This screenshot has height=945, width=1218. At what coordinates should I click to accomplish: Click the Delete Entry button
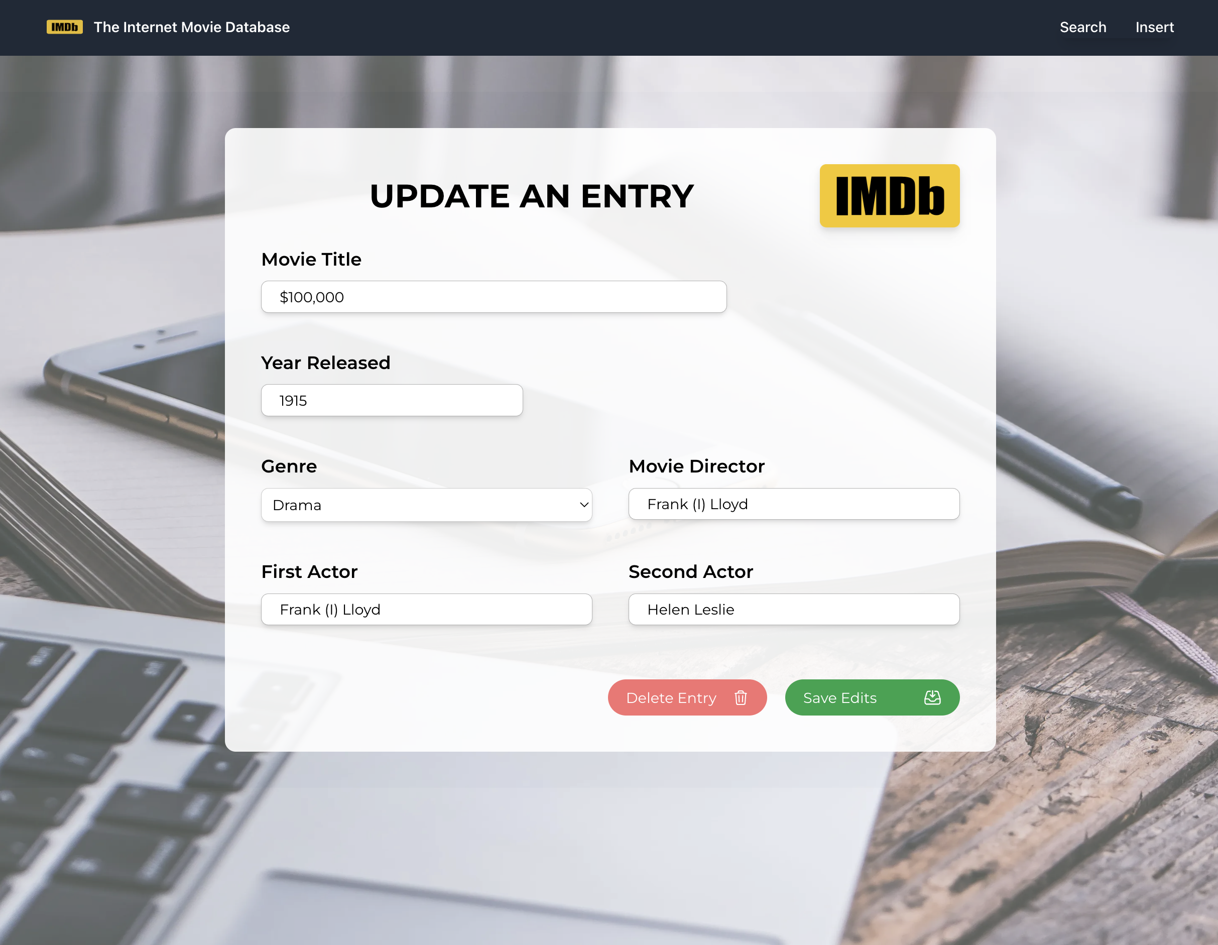686,697
